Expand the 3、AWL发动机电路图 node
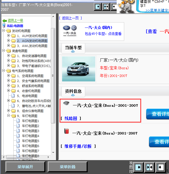The height and width of the screenshot is (174, 169). 8,45
